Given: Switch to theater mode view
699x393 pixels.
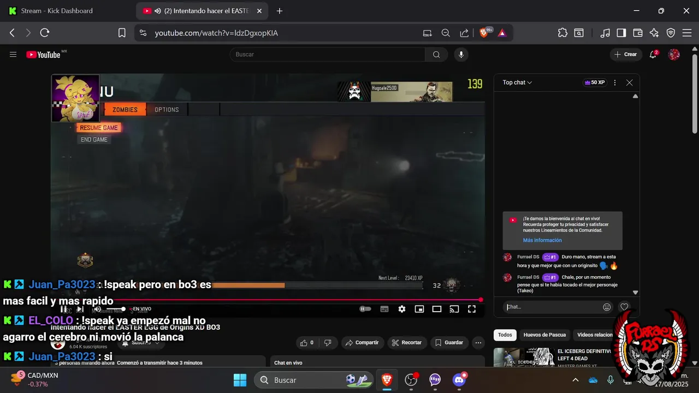Looking at the screenshot, I should coord(437,309).
